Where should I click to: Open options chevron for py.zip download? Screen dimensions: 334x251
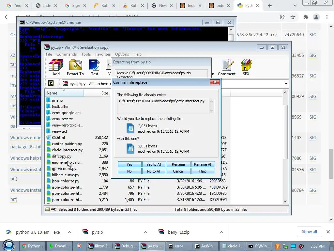click(x=145, y=232)
